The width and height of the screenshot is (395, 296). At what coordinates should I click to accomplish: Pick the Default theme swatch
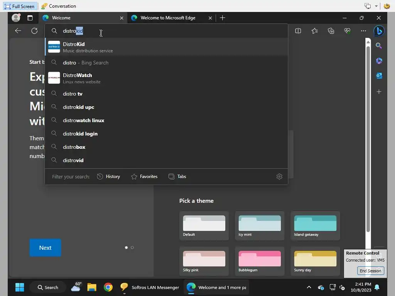[204, 225]
